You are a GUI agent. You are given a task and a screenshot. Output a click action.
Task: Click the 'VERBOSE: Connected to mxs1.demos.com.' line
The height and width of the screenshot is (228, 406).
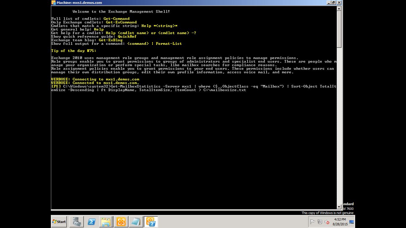pyautogui.click(x=95, y=83)
